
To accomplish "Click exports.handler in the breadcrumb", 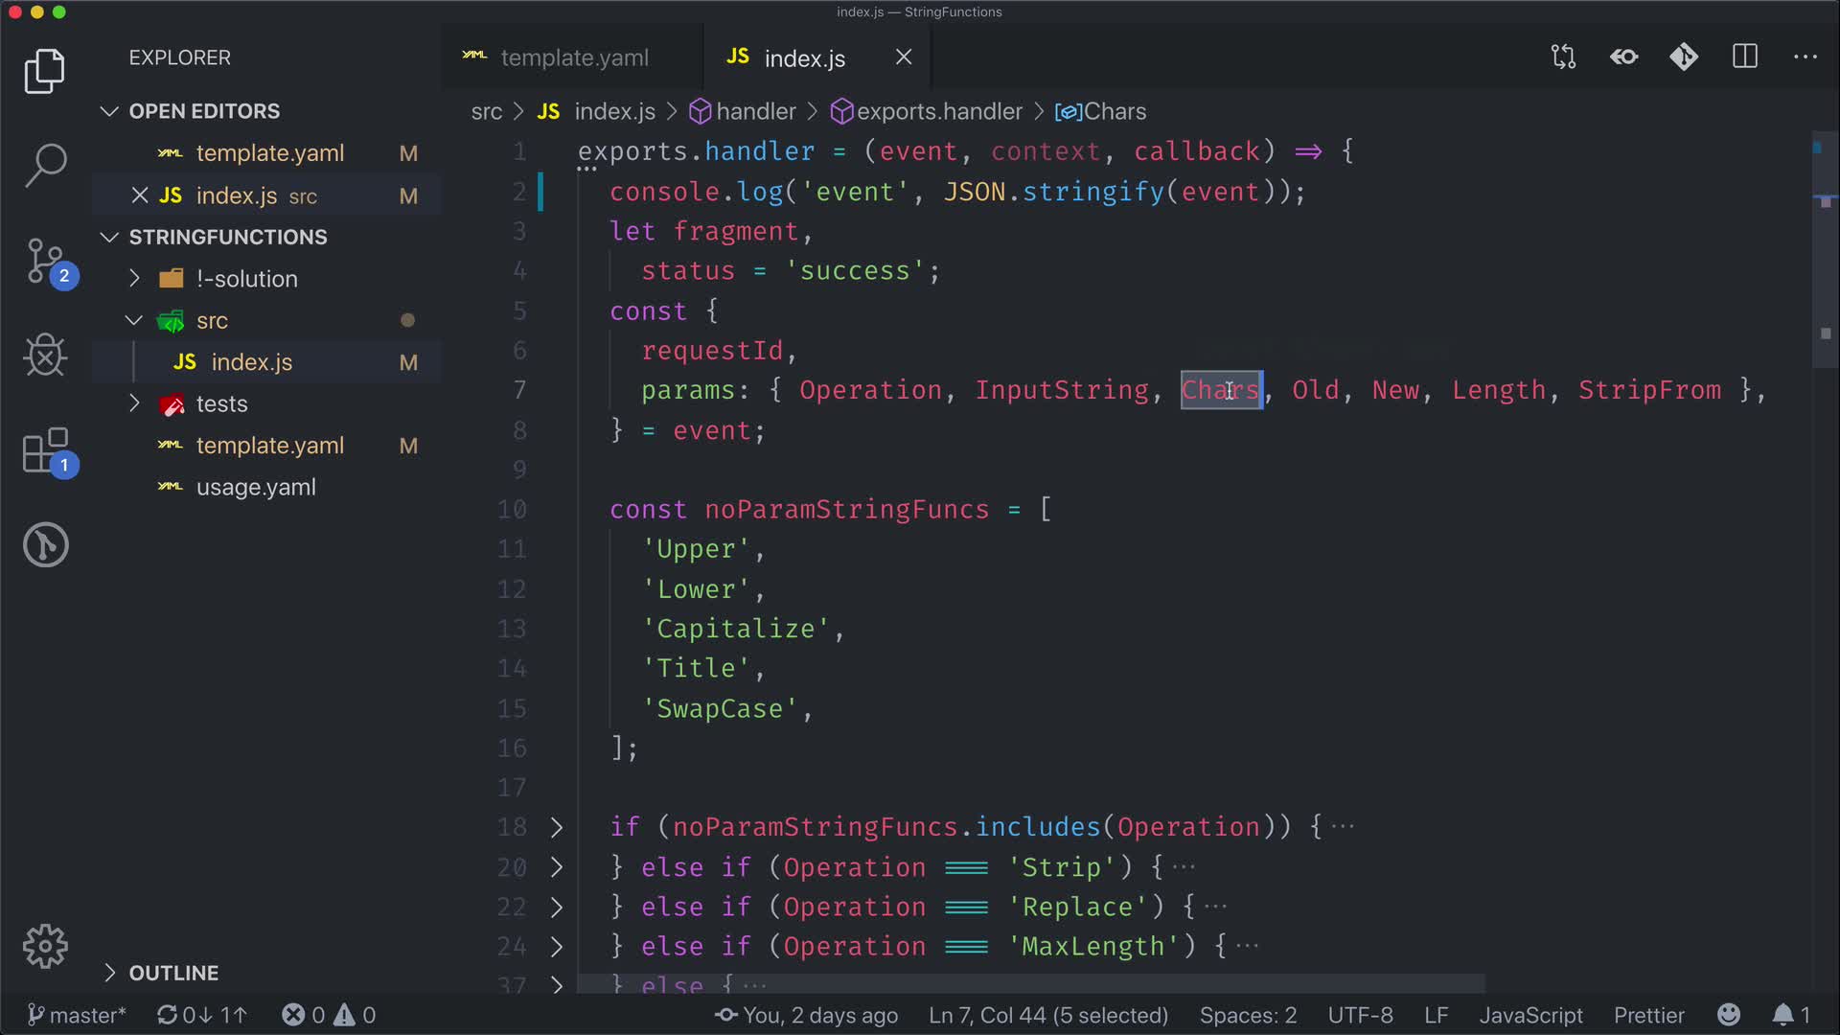I will point(937,112).
